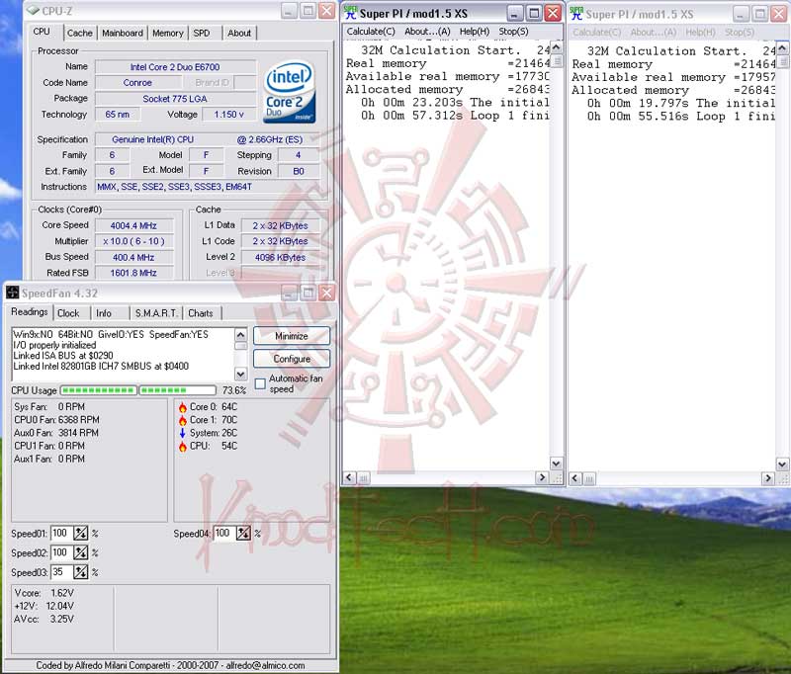The height and width of the screenshot is (674, 791).
Task: Click the SpeedFan title bar icon
Action: pos(13,293)
